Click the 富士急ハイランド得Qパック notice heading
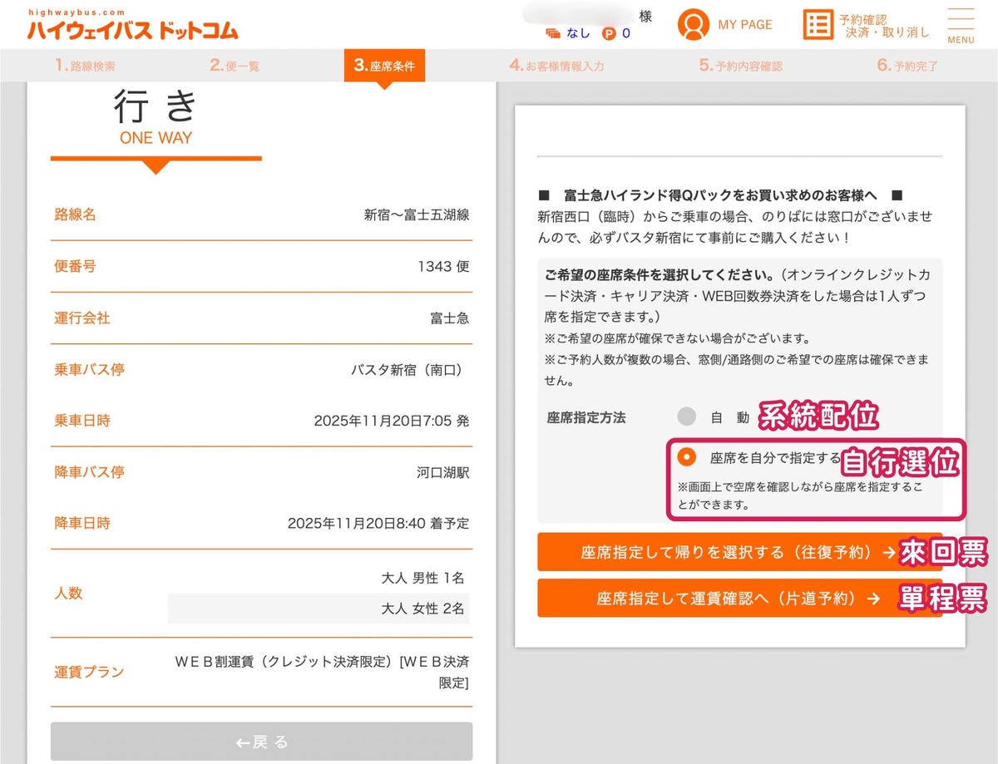Viewport: 998px width, 764px height. pos(720,196)
